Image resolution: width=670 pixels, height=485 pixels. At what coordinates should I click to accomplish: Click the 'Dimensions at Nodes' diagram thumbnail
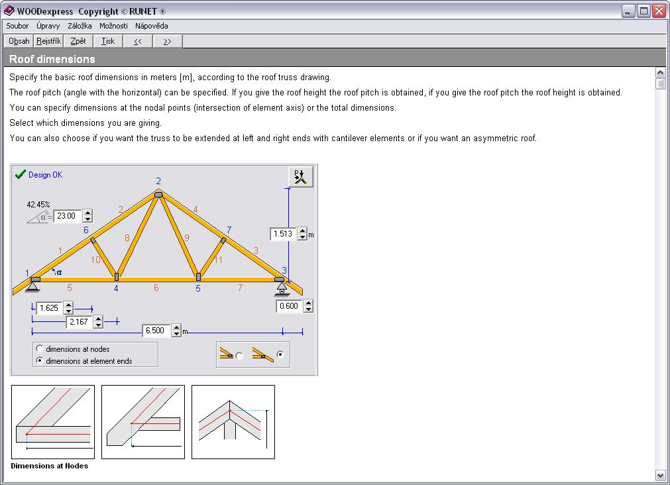53,422
